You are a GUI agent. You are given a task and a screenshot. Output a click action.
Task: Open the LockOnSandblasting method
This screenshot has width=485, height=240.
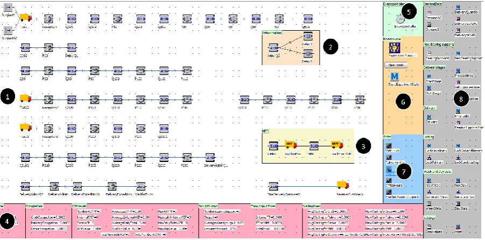click(458, 146)
